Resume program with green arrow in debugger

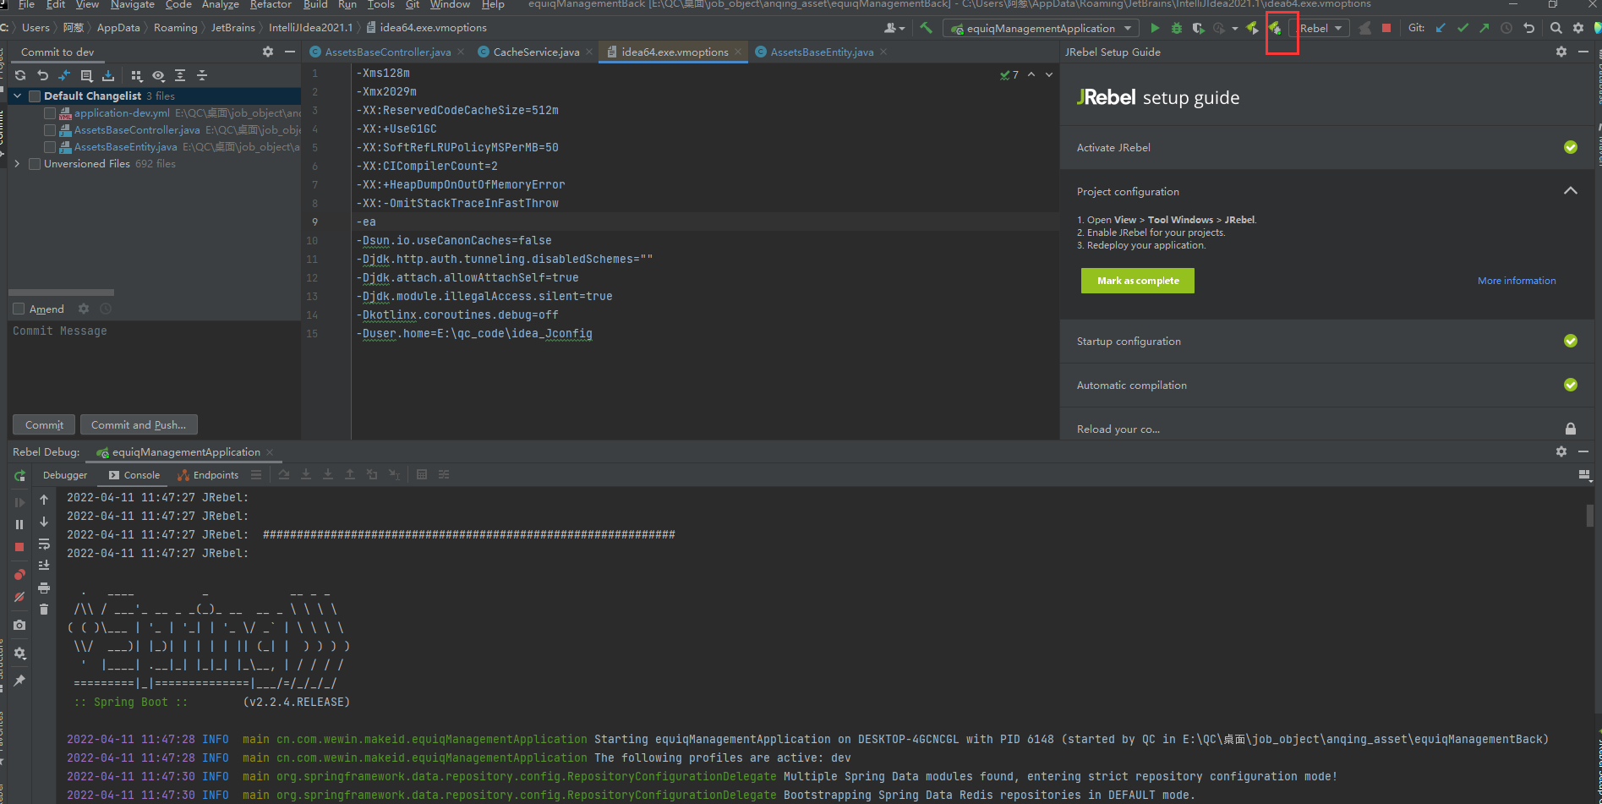(x=19, y=501)
